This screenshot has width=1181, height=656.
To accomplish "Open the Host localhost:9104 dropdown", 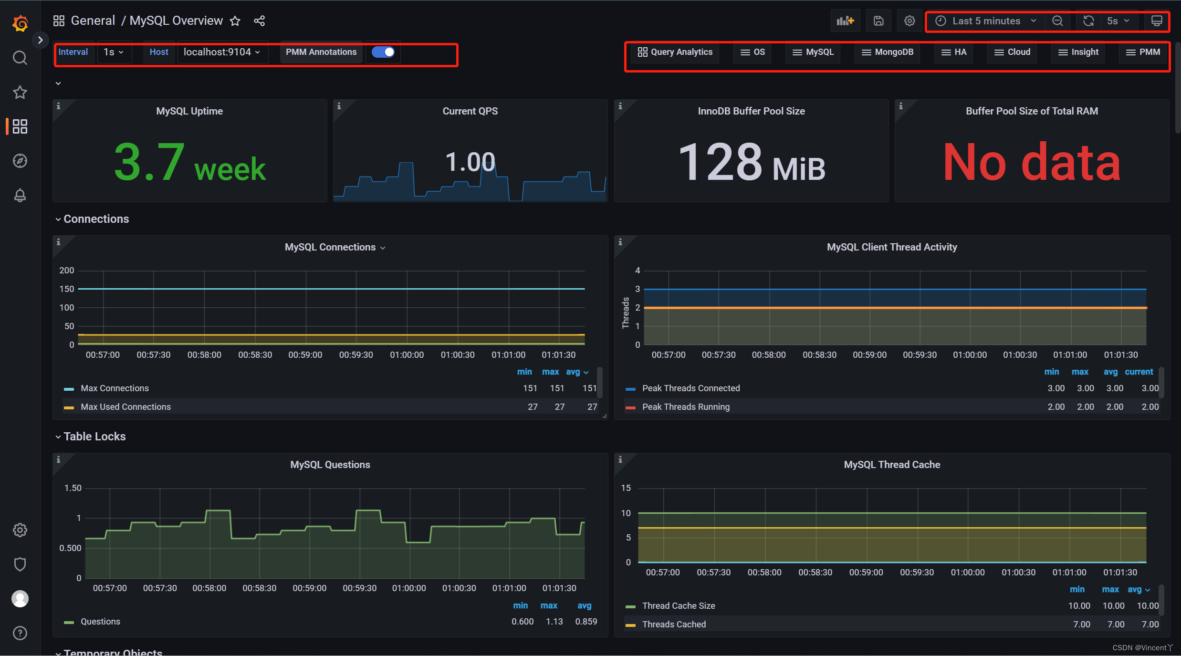I will coord(222,52).
